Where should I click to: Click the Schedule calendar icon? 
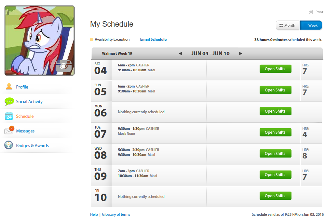pos(9,116)
